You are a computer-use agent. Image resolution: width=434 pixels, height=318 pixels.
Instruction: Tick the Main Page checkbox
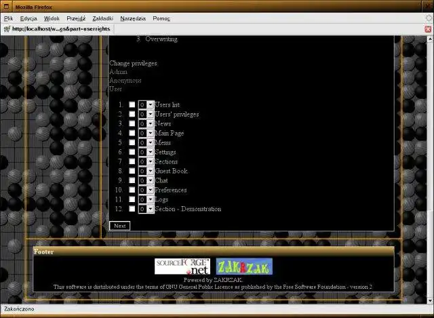coord(132,133)
